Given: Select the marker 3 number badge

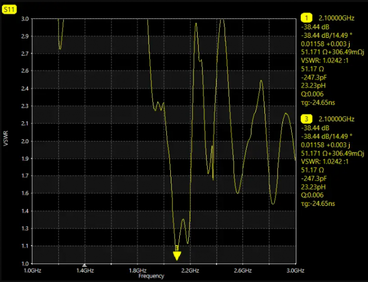Looking at the screenshot, I should click(304, 119).
